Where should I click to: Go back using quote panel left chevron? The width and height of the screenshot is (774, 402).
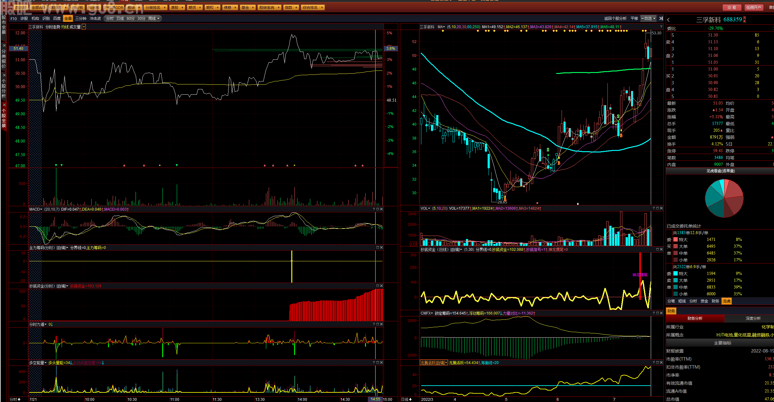pyautogui.click(x=668, y=20)
